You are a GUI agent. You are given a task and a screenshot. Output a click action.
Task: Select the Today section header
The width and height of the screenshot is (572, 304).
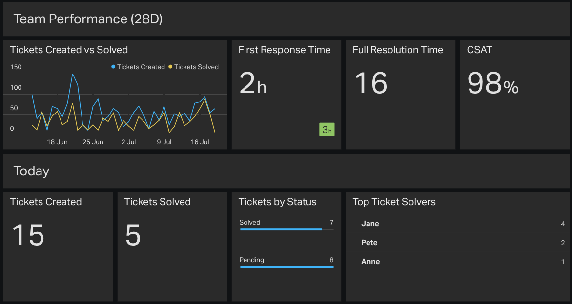(31, 171)
